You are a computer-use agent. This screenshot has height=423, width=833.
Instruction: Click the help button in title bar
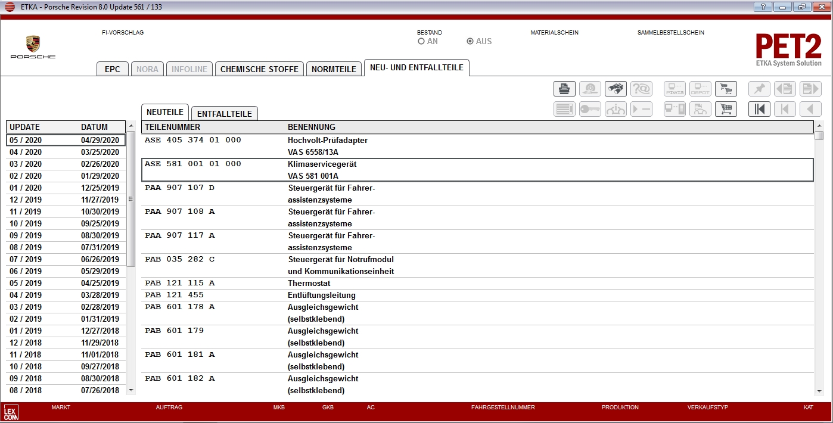click(x=762, y=7)
